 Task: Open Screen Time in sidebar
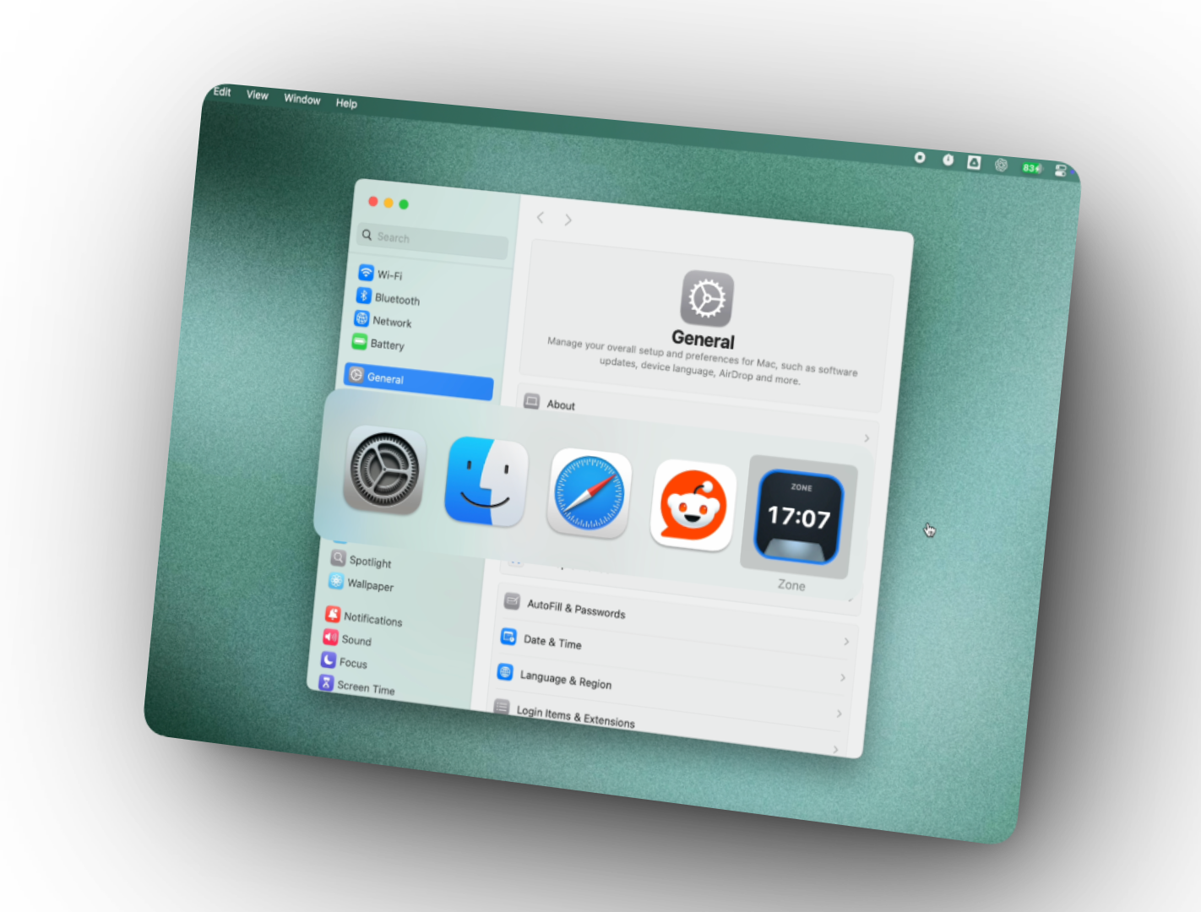356,686
